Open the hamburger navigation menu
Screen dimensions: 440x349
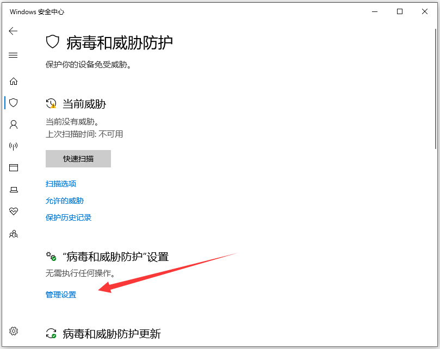[x=13, y=55]
